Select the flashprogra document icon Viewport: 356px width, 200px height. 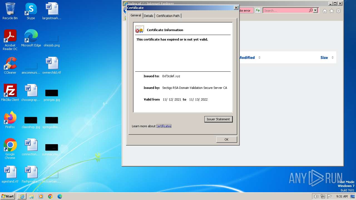(31, 174)
